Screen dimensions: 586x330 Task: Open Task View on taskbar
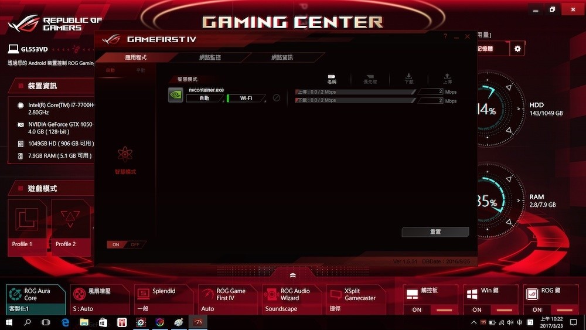(46, 322)
